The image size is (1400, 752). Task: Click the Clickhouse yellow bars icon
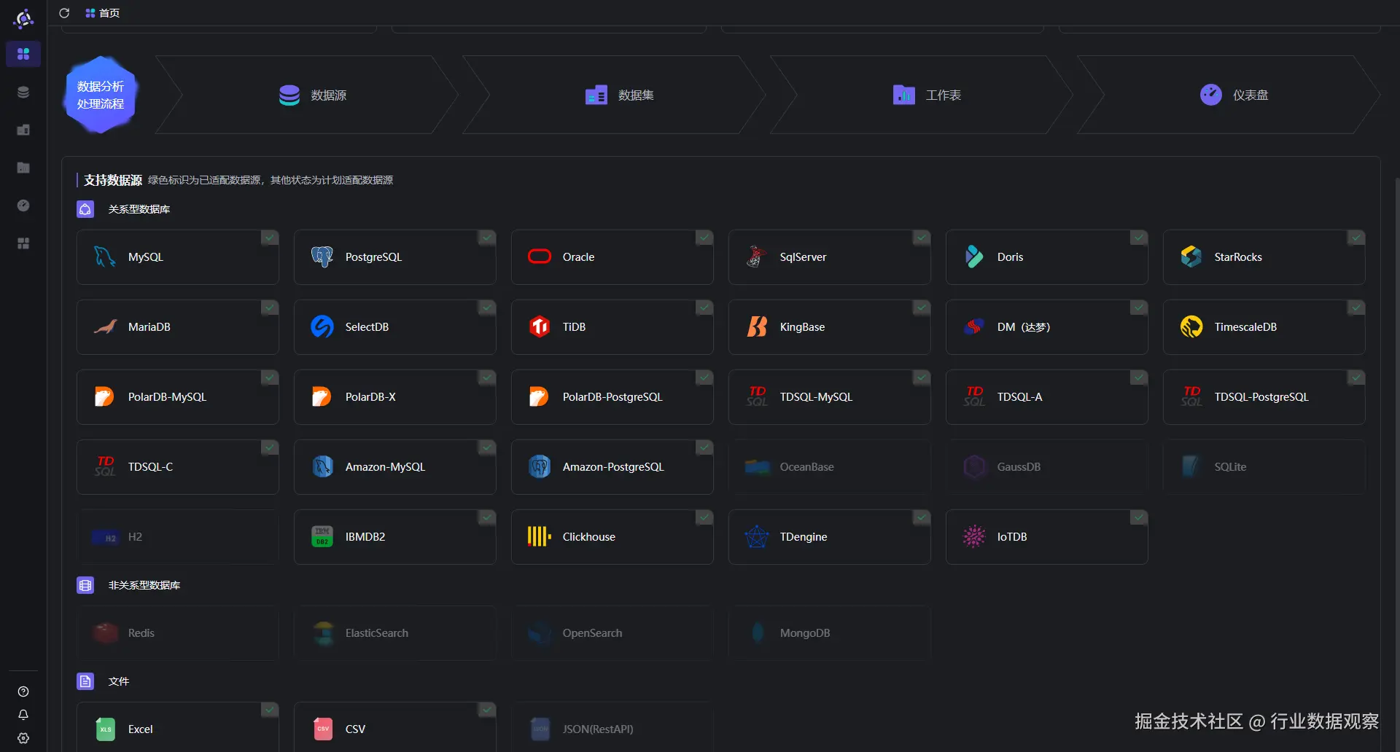(x=539, y=536)
